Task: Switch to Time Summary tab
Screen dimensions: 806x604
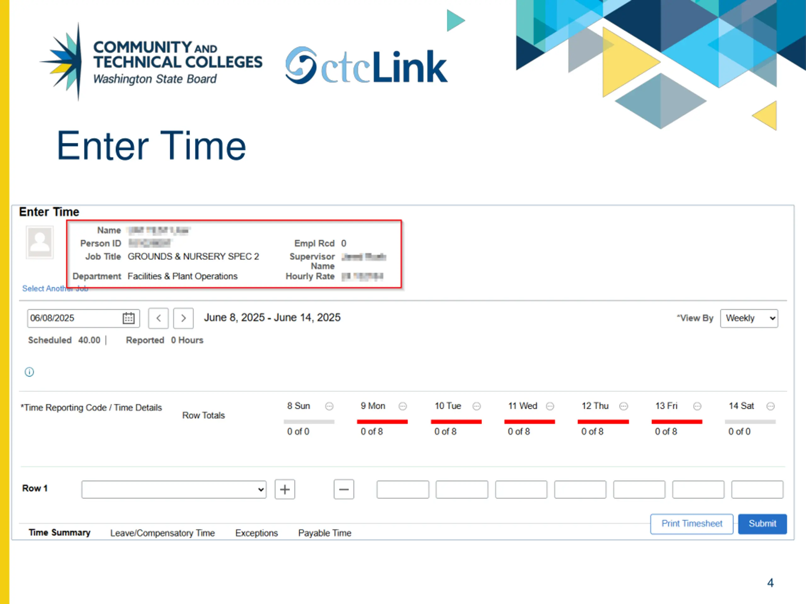Action: pyautogui.click(x=60, y=533)
